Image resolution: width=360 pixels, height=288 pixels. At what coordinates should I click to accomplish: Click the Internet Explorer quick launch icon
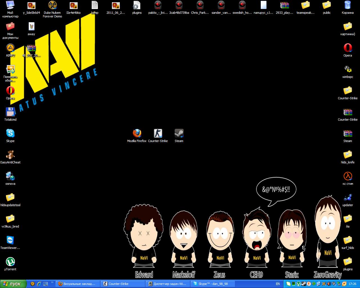(39, 284)
